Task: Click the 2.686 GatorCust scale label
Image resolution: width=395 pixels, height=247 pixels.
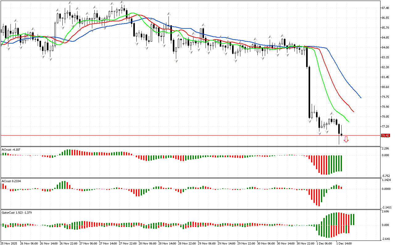Action: 386,211
